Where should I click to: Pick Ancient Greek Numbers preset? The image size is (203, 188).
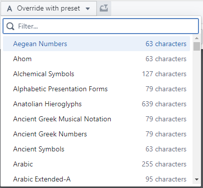[x=96, y=134]
